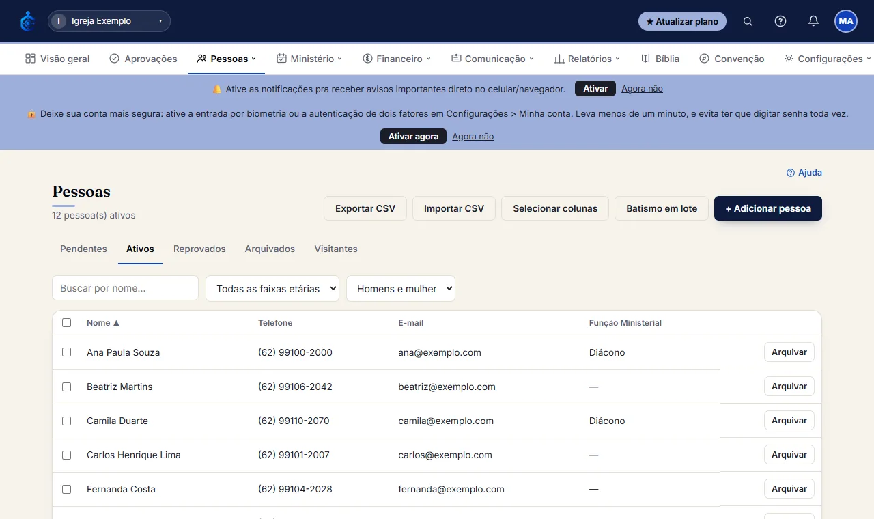Archive Ana Paula Souza

tap(789, 352)
